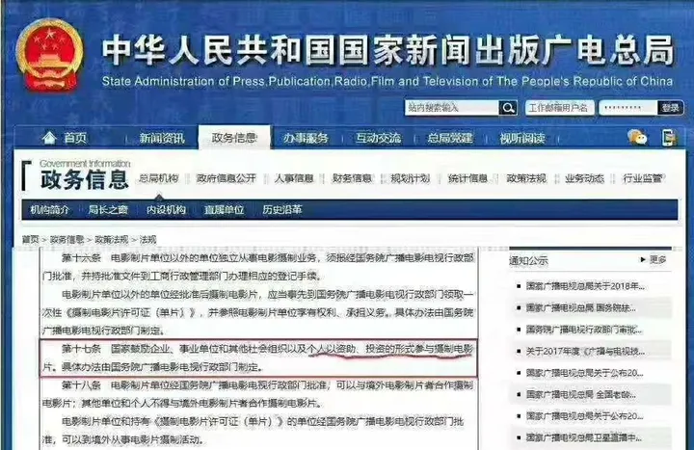Click the 登录 button
The height and width of the screenshot is (450, 694).
670,108
